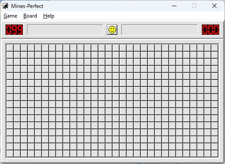Click the Mines-Perfect app icon in title bar
The width and height of the screenshot is (225, 164).
point(5,6)
